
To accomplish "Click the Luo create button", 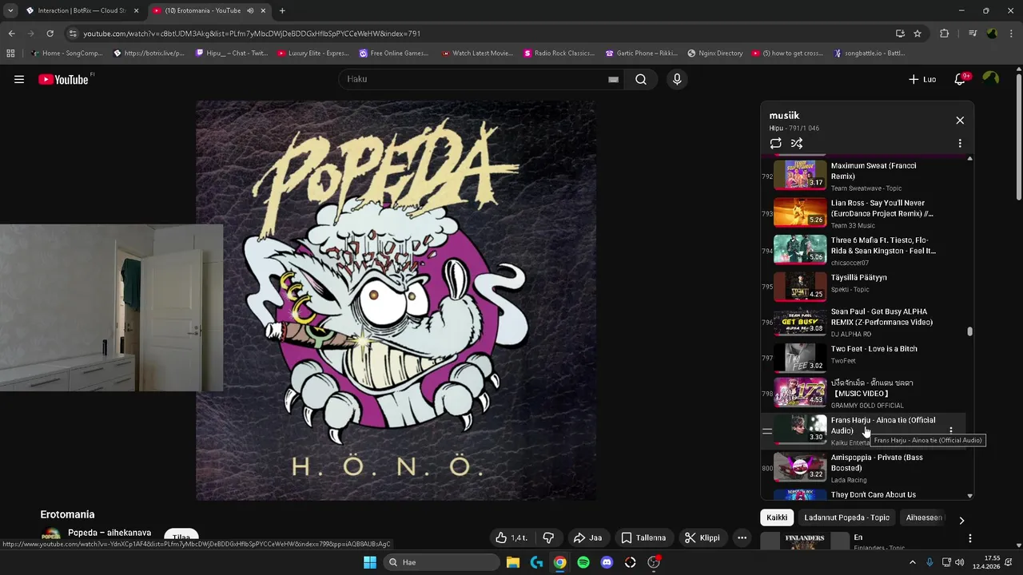I will click(x=922, y=79).
